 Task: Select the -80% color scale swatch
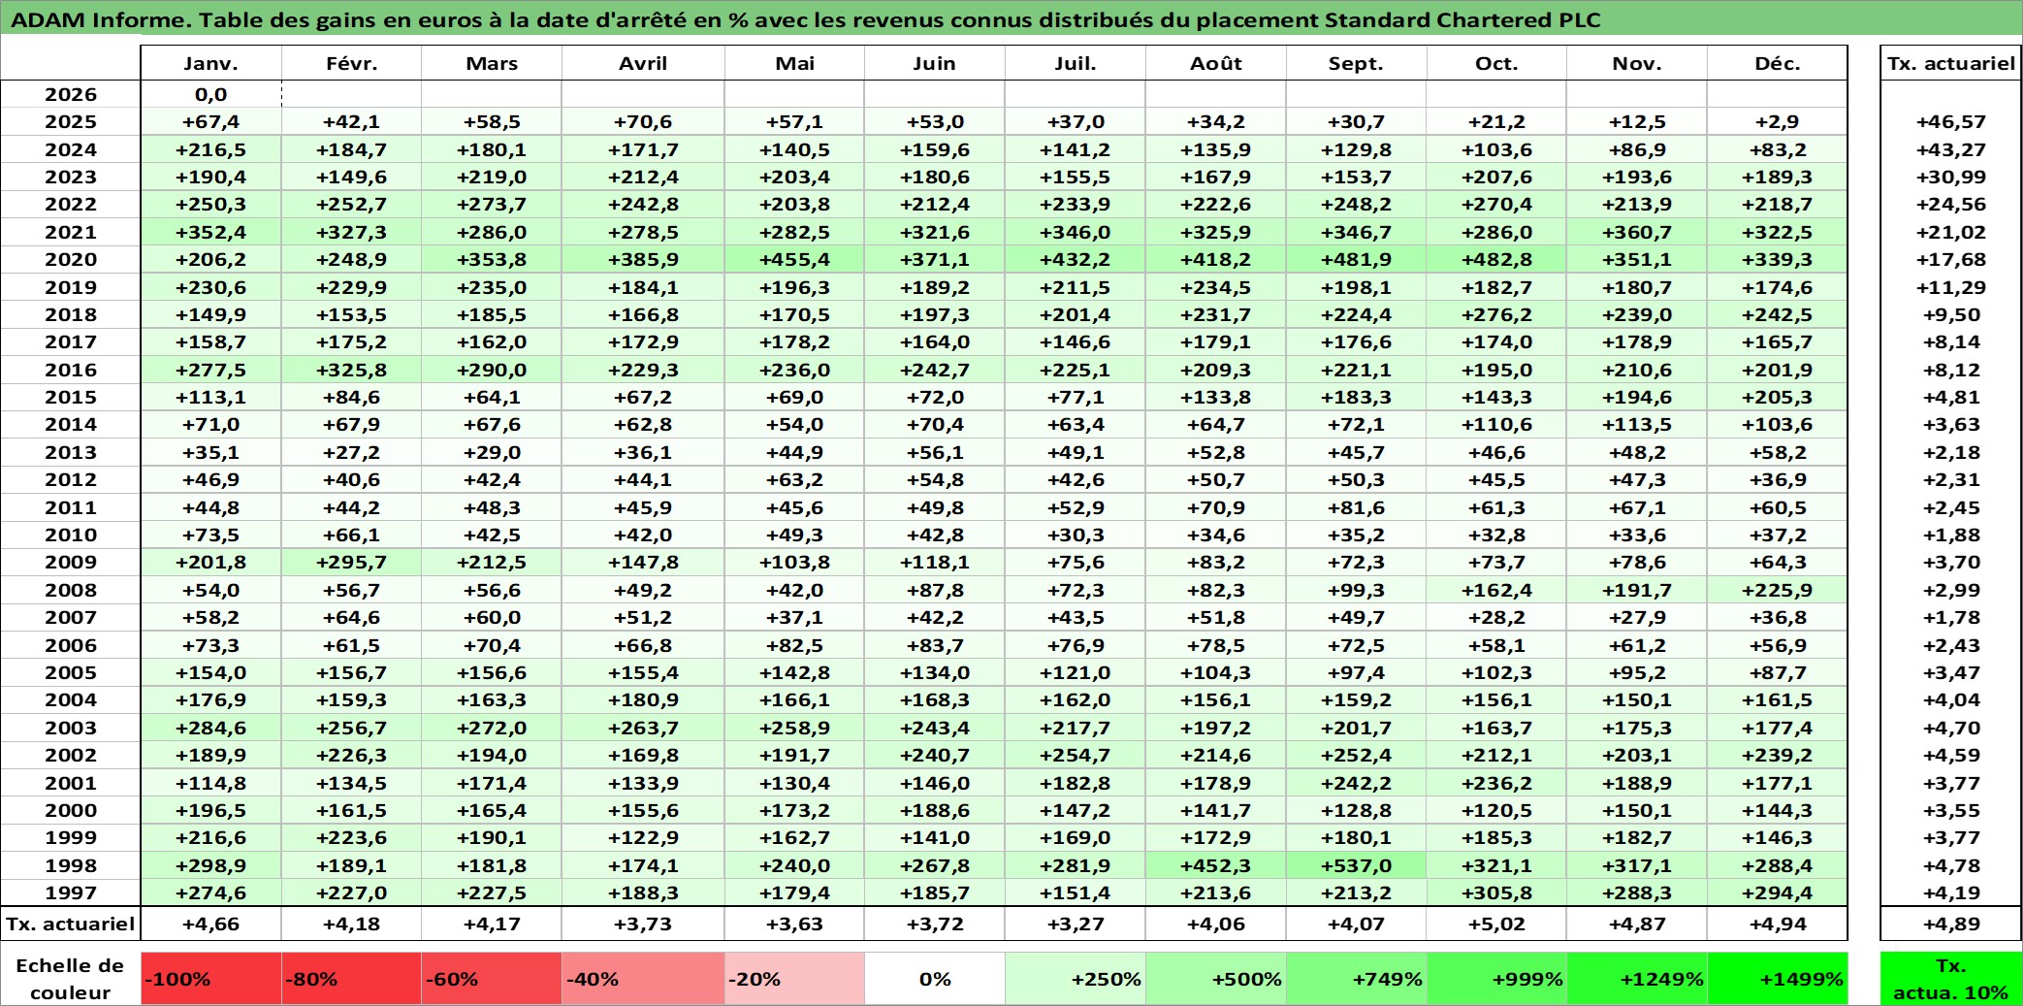point(351,979)
